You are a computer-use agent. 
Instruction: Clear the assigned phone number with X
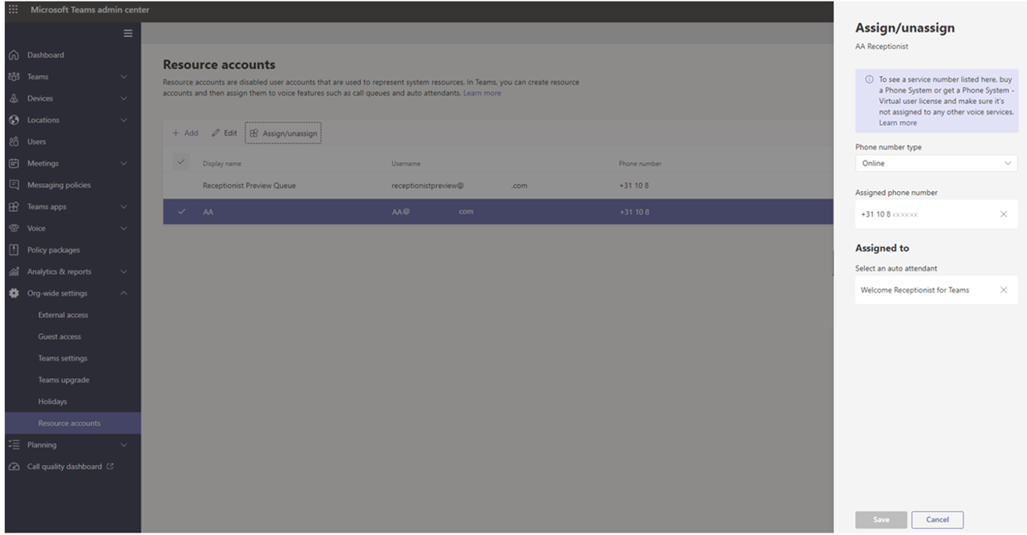tap(1003, 214)
